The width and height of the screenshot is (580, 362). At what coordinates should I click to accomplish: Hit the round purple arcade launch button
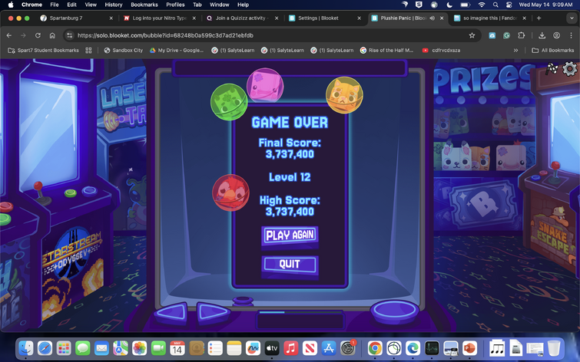pyautogui.click(x=394, y=311)
